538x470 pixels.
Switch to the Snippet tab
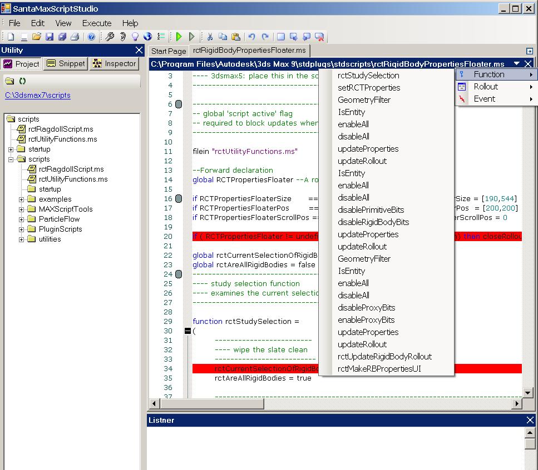(x=66, y=64)
